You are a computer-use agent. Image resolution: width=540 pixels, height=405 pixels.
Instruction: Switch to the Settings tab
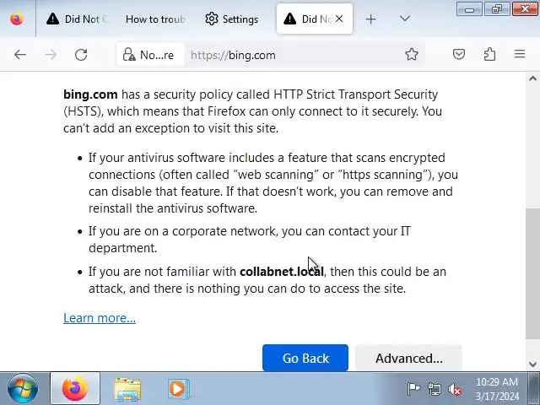coord(232,19)
